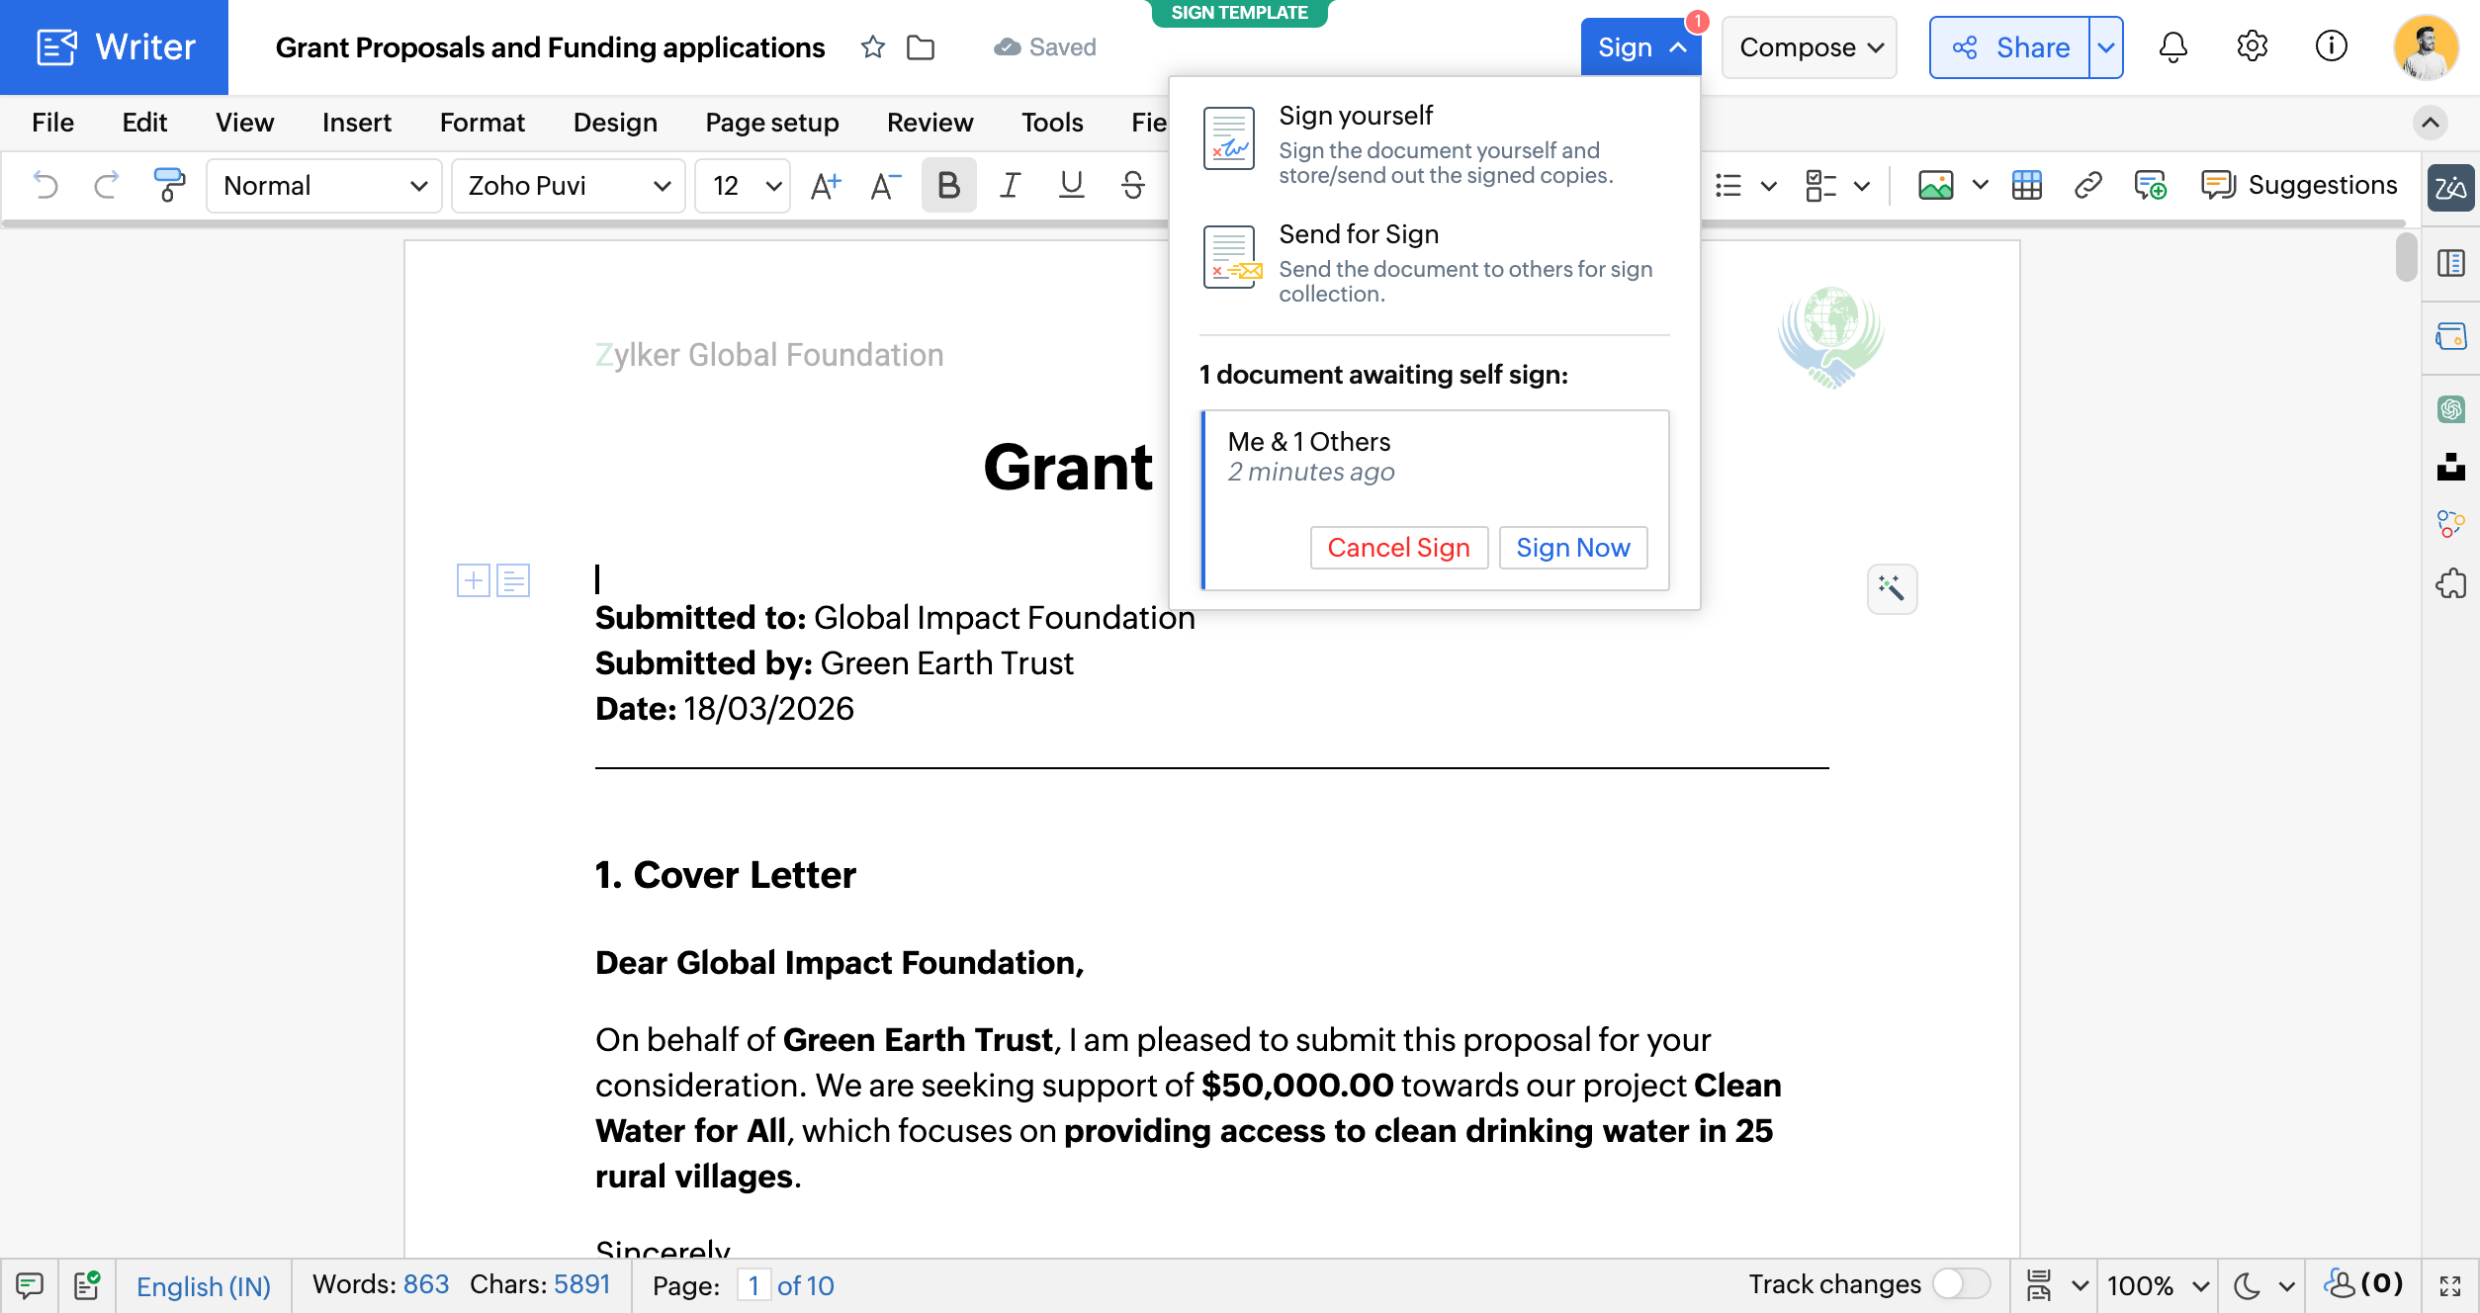Open the Page setup menu
2480x1313 pixels.
point(771,123)
